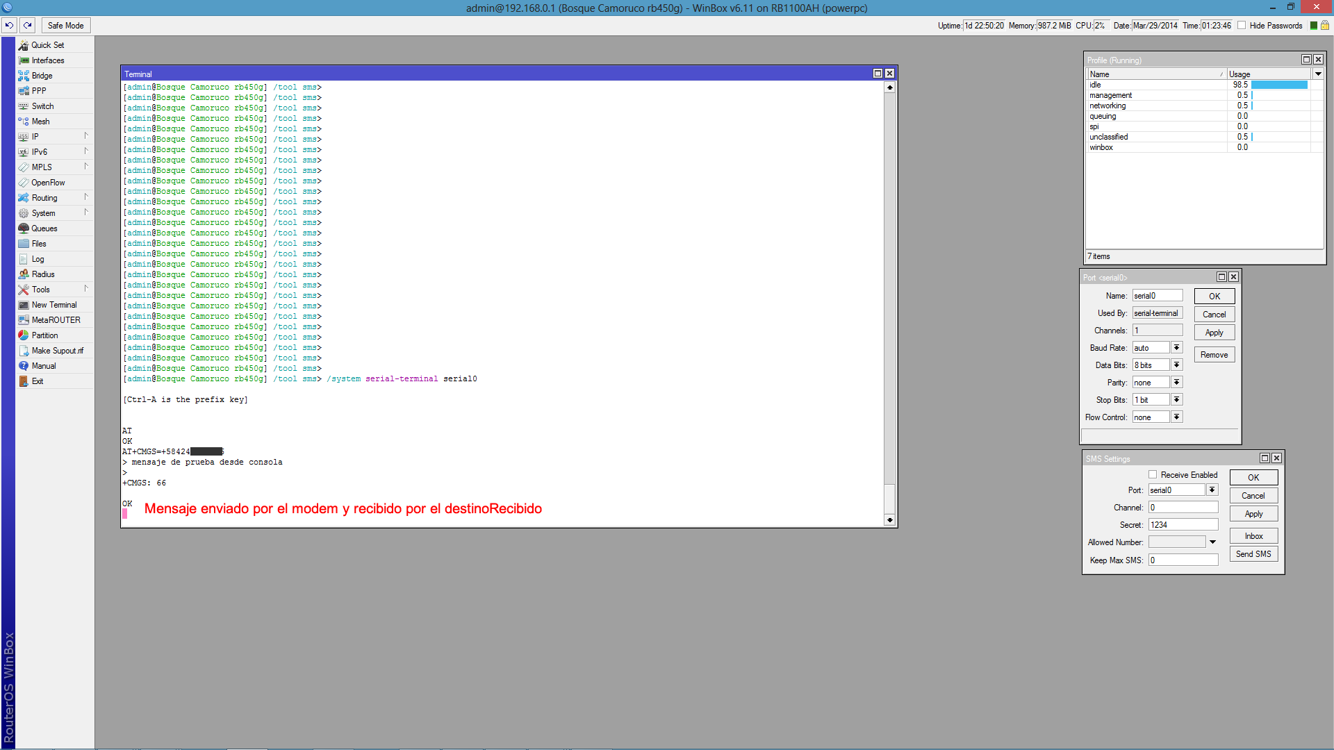Screen dimensions: 1334x750
Task: Open the Data Bits dropdown
Action: tap(1176, 365)
